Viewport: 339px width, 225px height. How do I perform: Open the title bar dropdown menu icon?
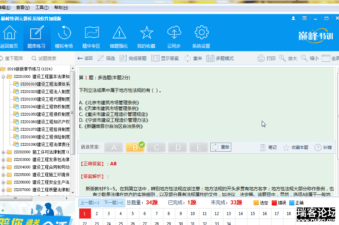tap(304, 19)
